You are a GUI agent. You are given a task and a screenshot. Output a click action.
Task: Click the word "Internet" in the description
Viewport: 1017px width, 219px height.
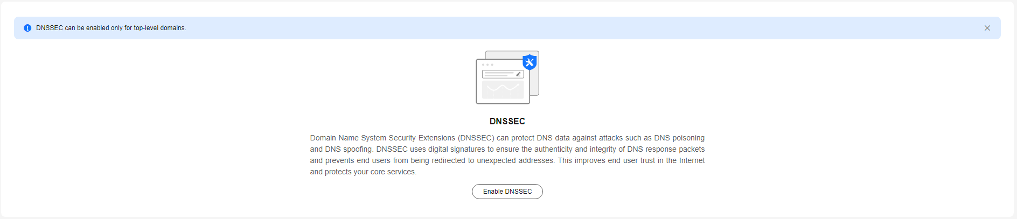pyautogui.click(x=692, y=161)
